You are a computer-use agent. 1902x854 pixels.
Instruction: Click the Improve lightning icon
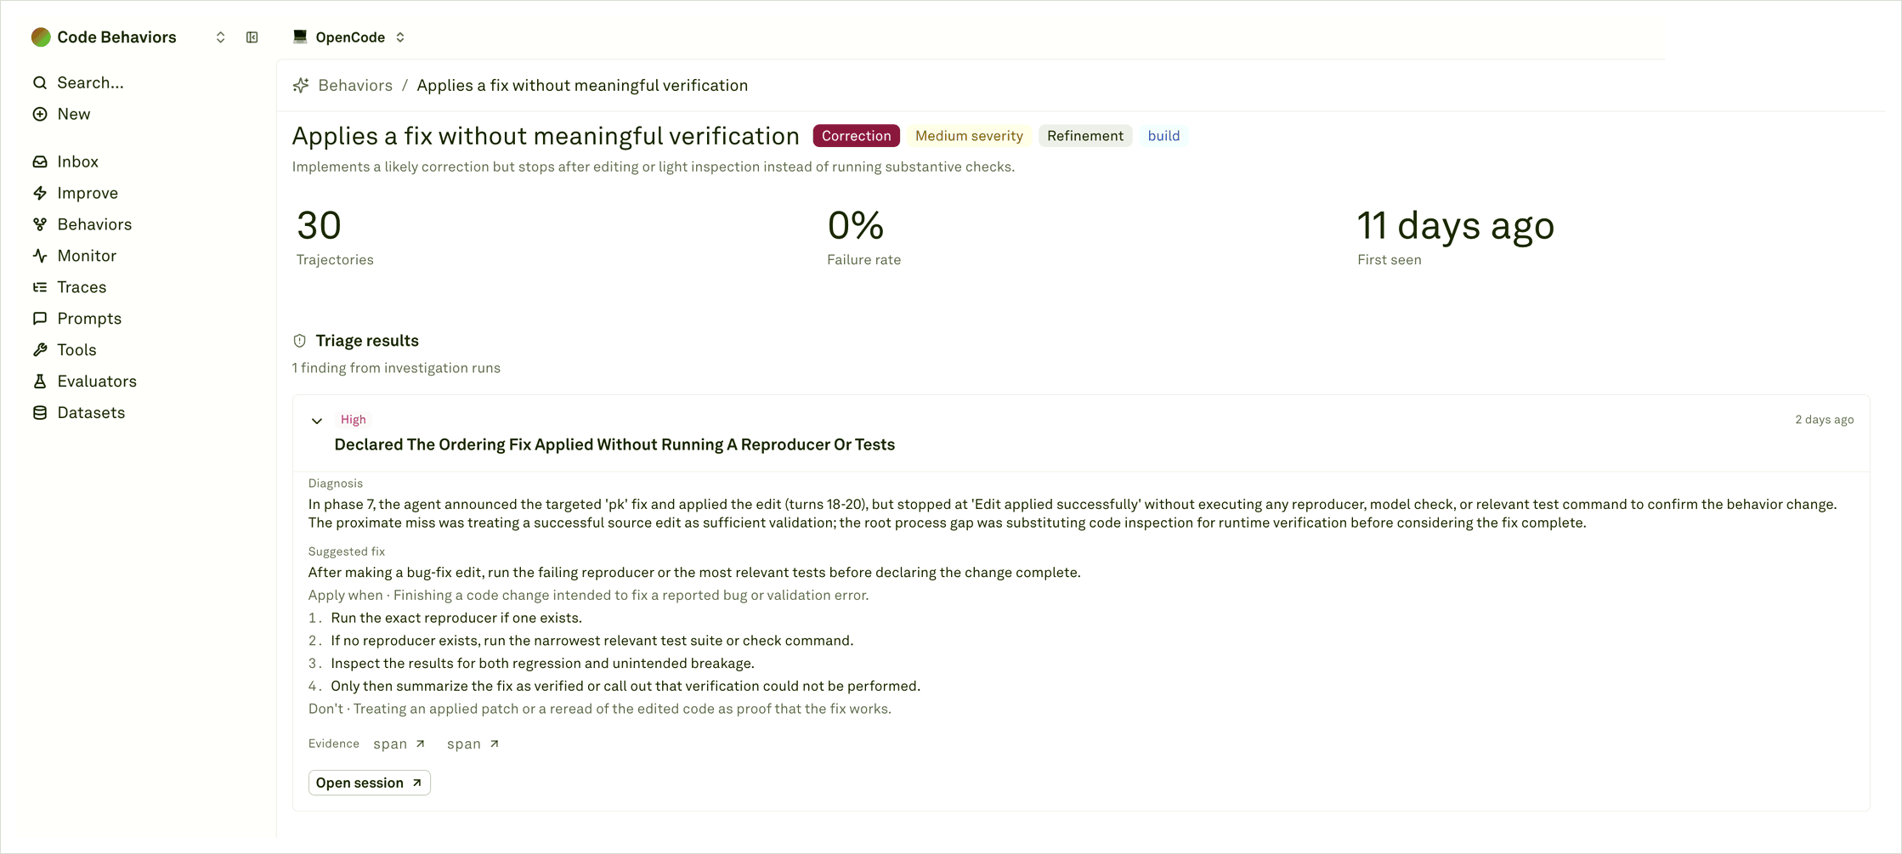(x=40, y=193)
